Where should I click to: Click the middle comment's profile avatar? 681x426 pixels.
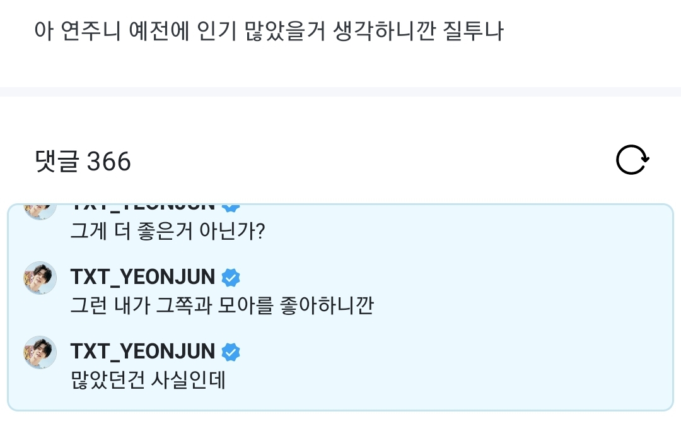pyautogui.click(x=40, y=278)
